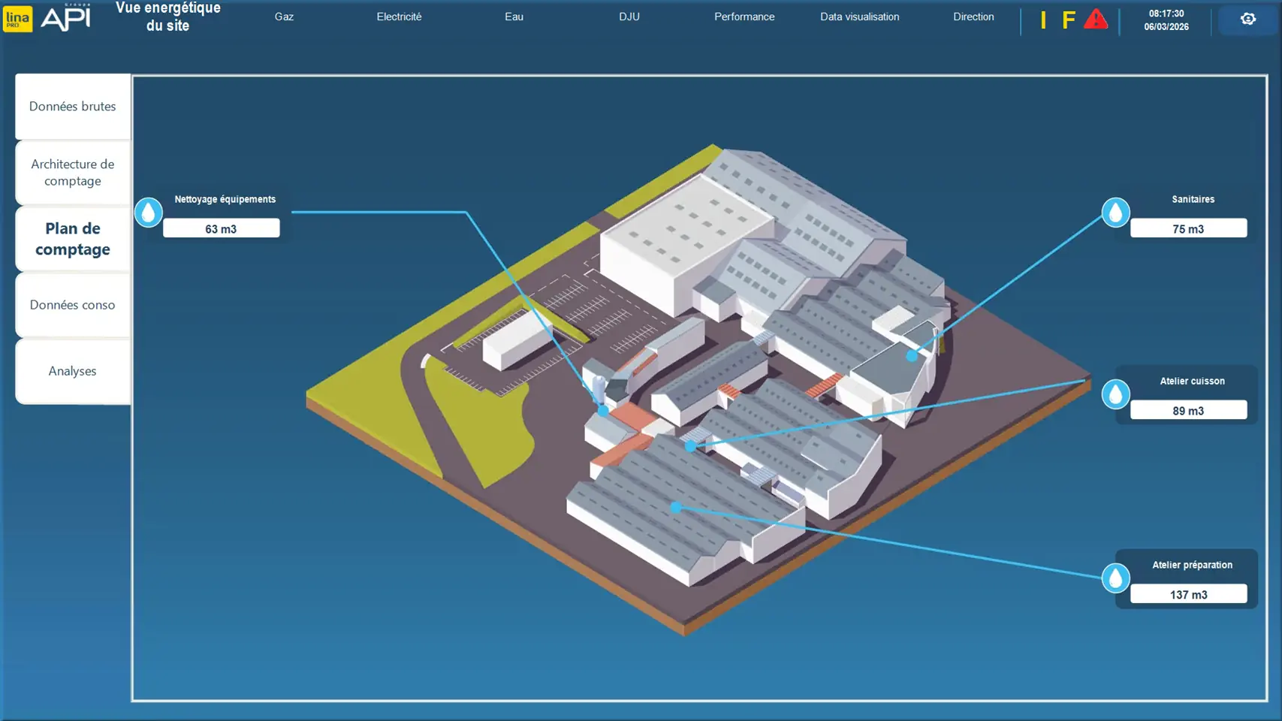Click the yellow F indicator icon

coord(1068,20)
